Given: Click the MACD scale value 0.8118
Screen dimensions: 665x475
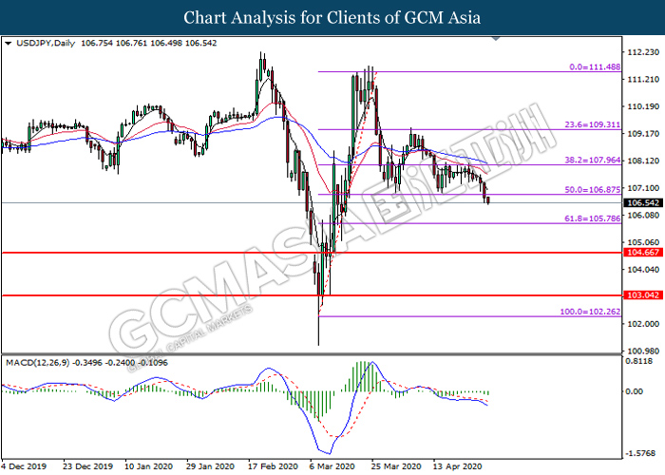Looking at the screenshot, I should 639,361.
